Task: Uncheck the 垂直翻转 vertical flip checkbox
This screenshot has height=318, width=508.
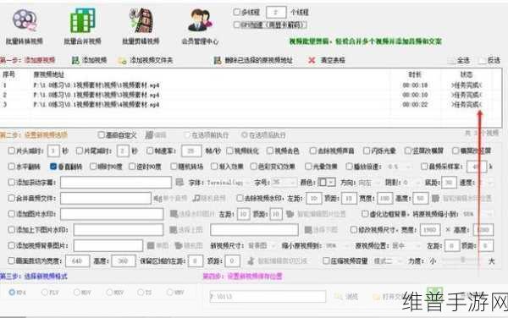Action: click(x=53, y=167)
